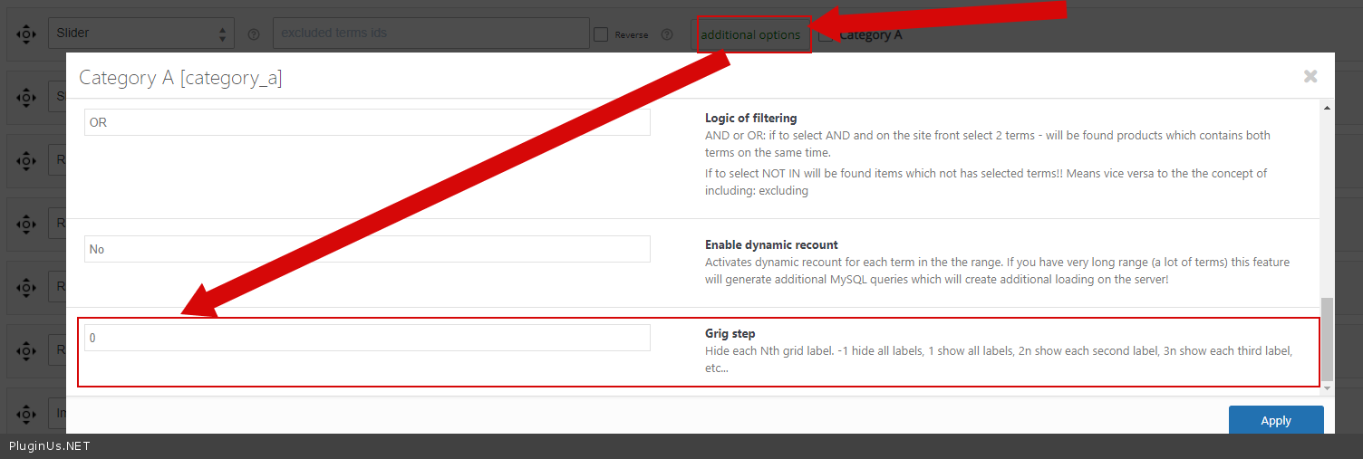Screen dimensions: 1363x459
Task: Open the Logic of filtering OR dropdown
Action: click(x=367, y=122)
